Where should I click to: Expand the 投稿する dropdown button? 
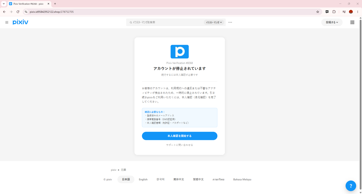332,22
